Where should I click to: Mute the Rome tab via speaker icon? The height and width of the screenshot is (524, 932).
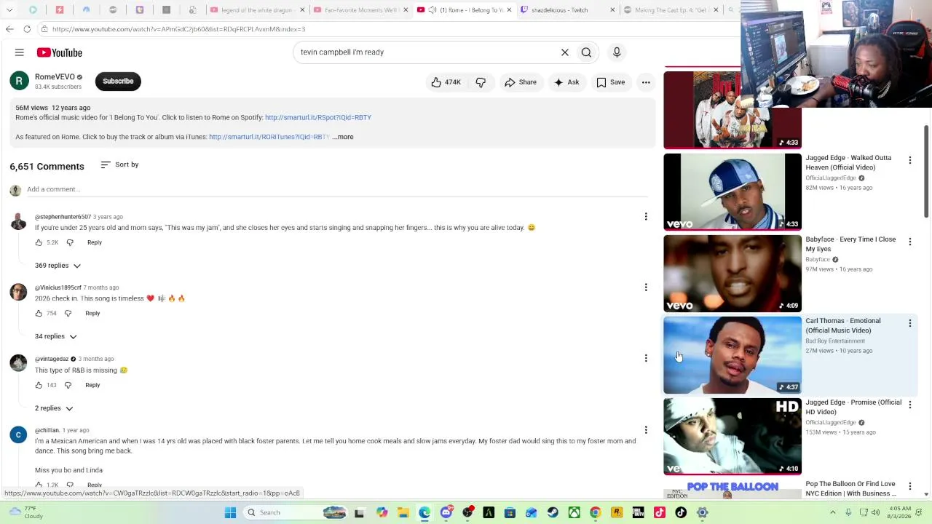tap(433, 10)
